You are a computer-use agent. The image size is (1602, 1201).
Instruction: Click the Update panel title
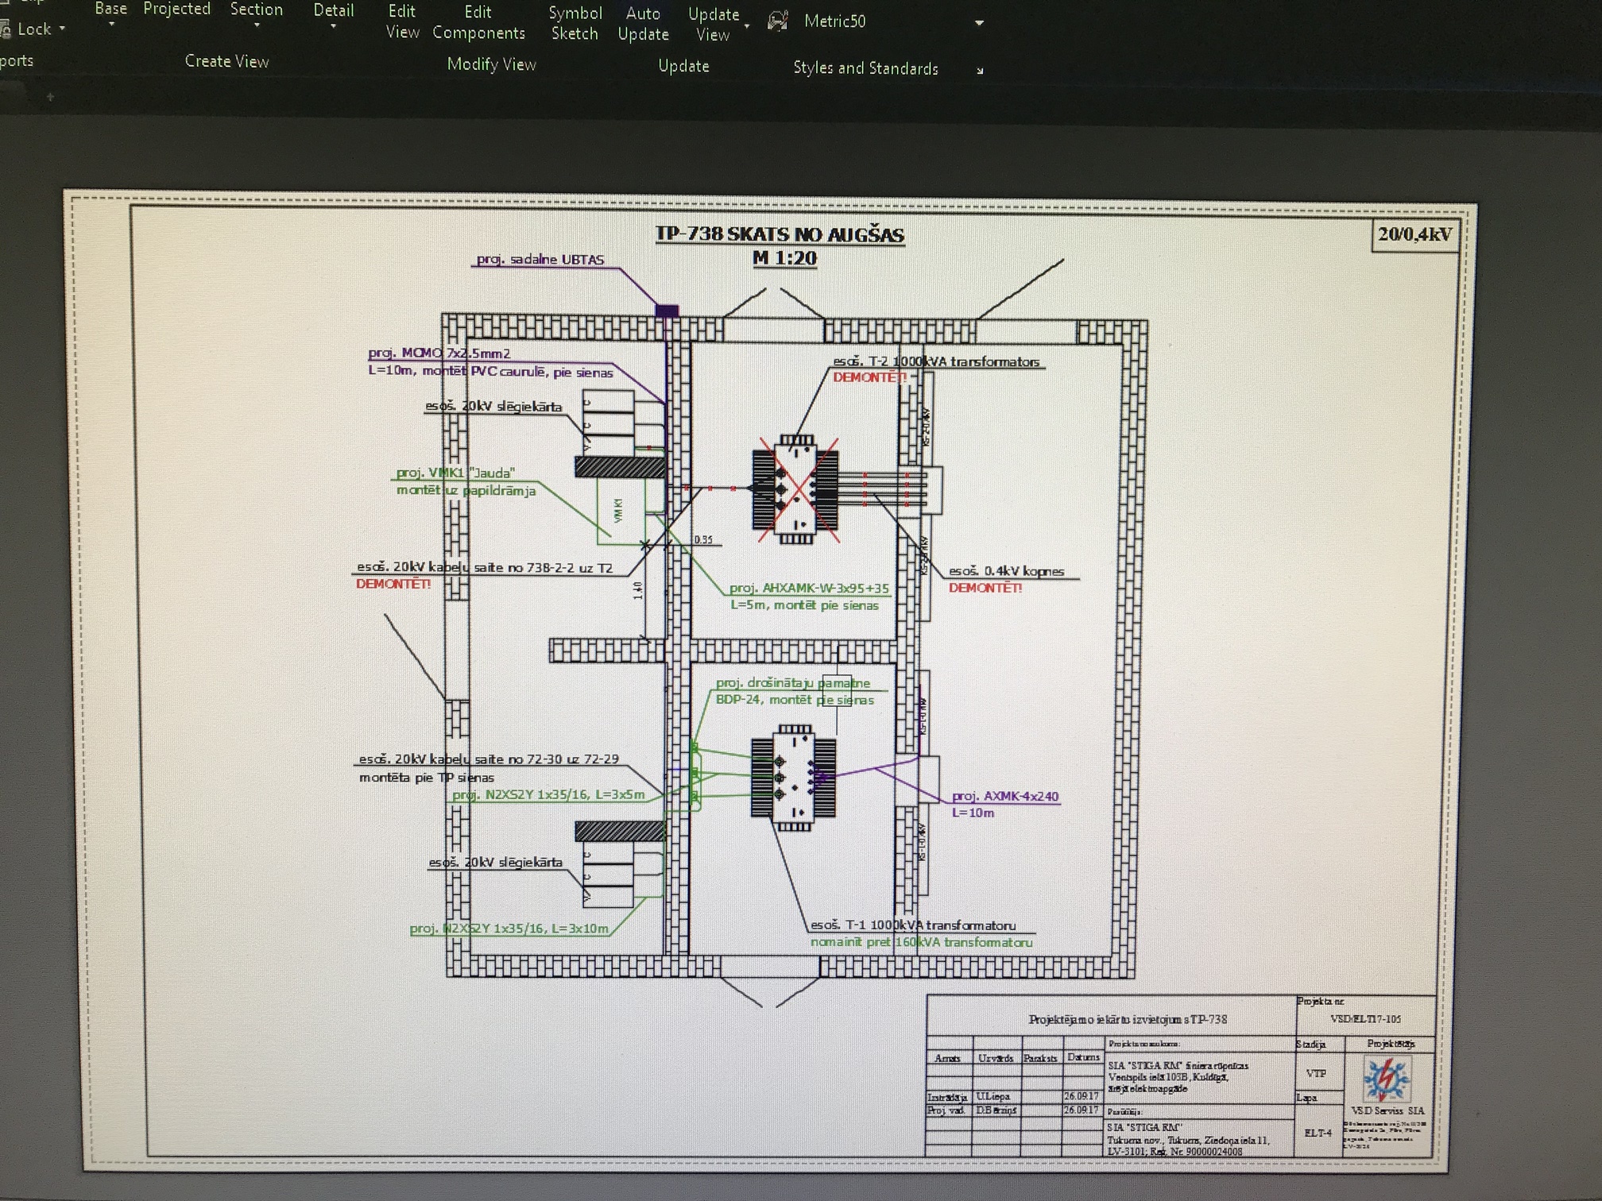tap(683, 66)
